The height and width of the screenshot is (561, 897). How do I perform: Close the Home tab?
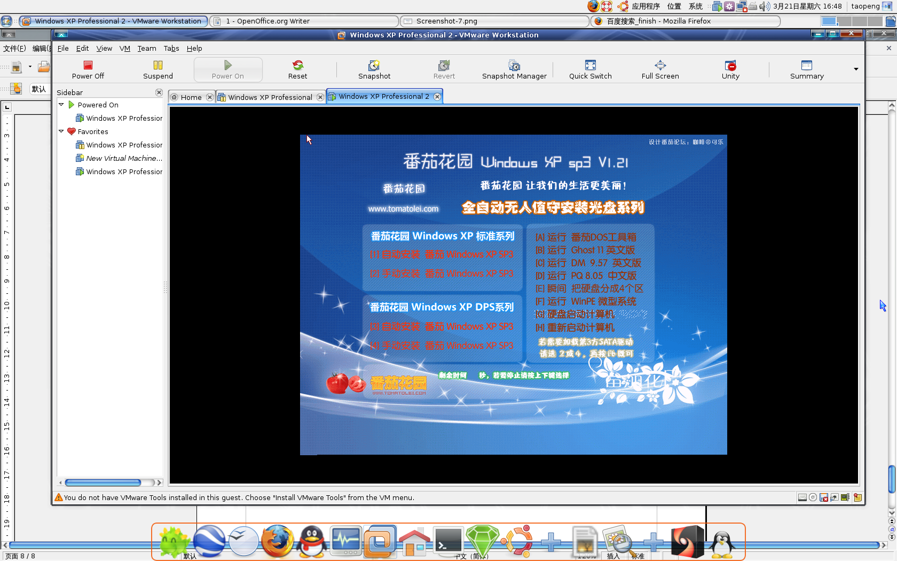click(x=210, y=97)
